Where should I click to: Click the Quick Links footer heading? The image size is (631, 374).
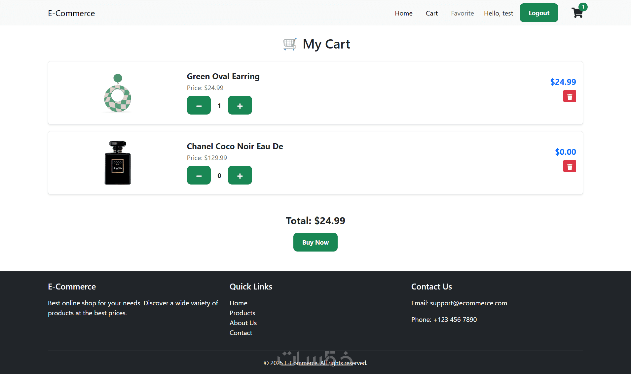click(x=251, y=287)
